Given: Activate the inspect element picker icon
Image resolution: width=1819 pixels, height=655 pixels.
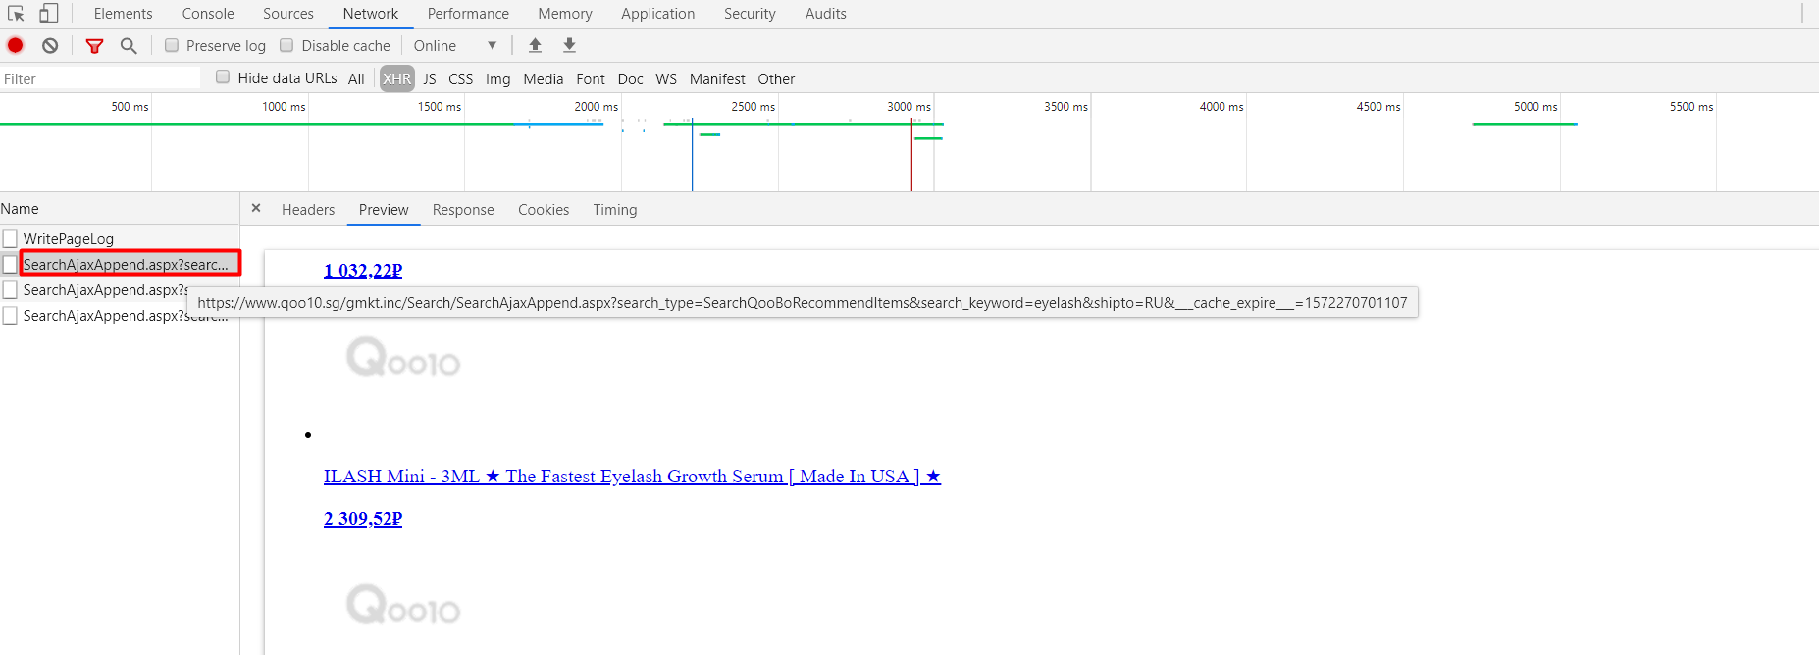Looking at the screenshot, I should pos(16,14).
